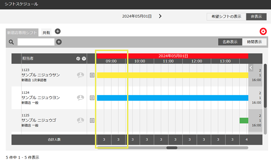This screenshot has width=271, height=165.
Task: Click the 10:00 time header
Action: 140,61
